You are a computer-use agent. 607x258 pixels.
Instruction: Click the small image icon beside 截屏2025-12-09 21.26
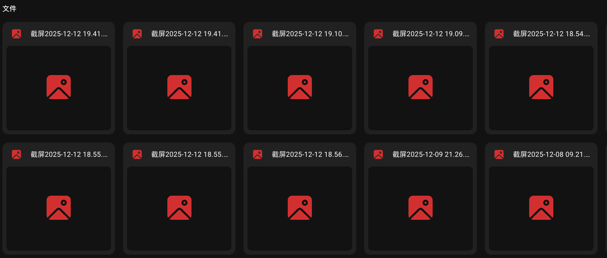[x=378, y=154]
